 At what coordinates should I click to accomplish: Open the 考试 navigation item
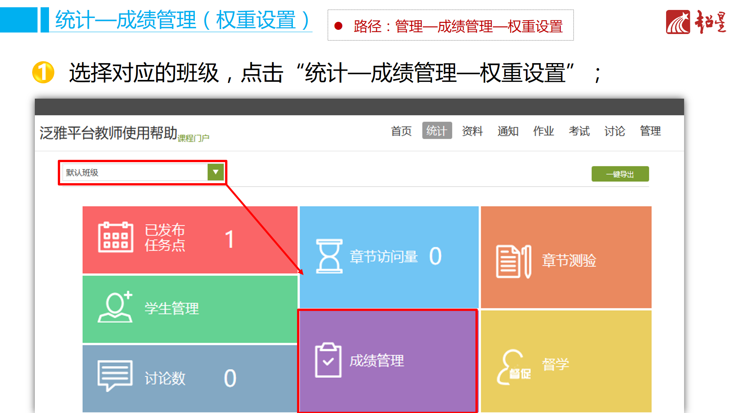tap(579, 131)
